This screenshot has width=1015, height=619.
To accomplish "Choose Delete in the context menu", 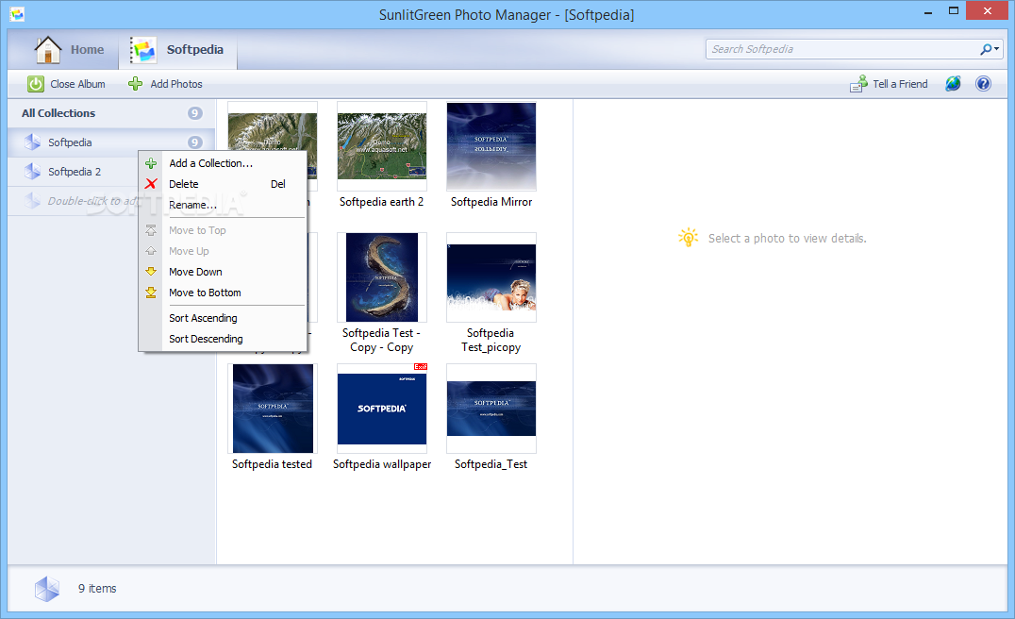I will coord(223,184).
